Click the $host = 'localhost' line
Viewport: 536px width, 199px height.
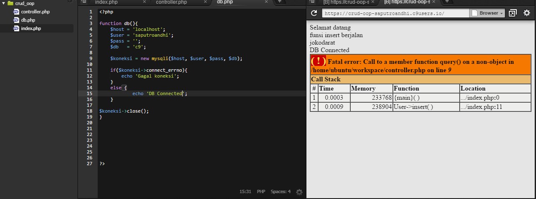138,29
